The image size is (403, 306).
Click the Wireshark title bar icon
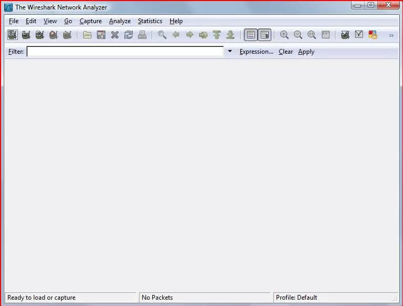[x=8, y=7]
